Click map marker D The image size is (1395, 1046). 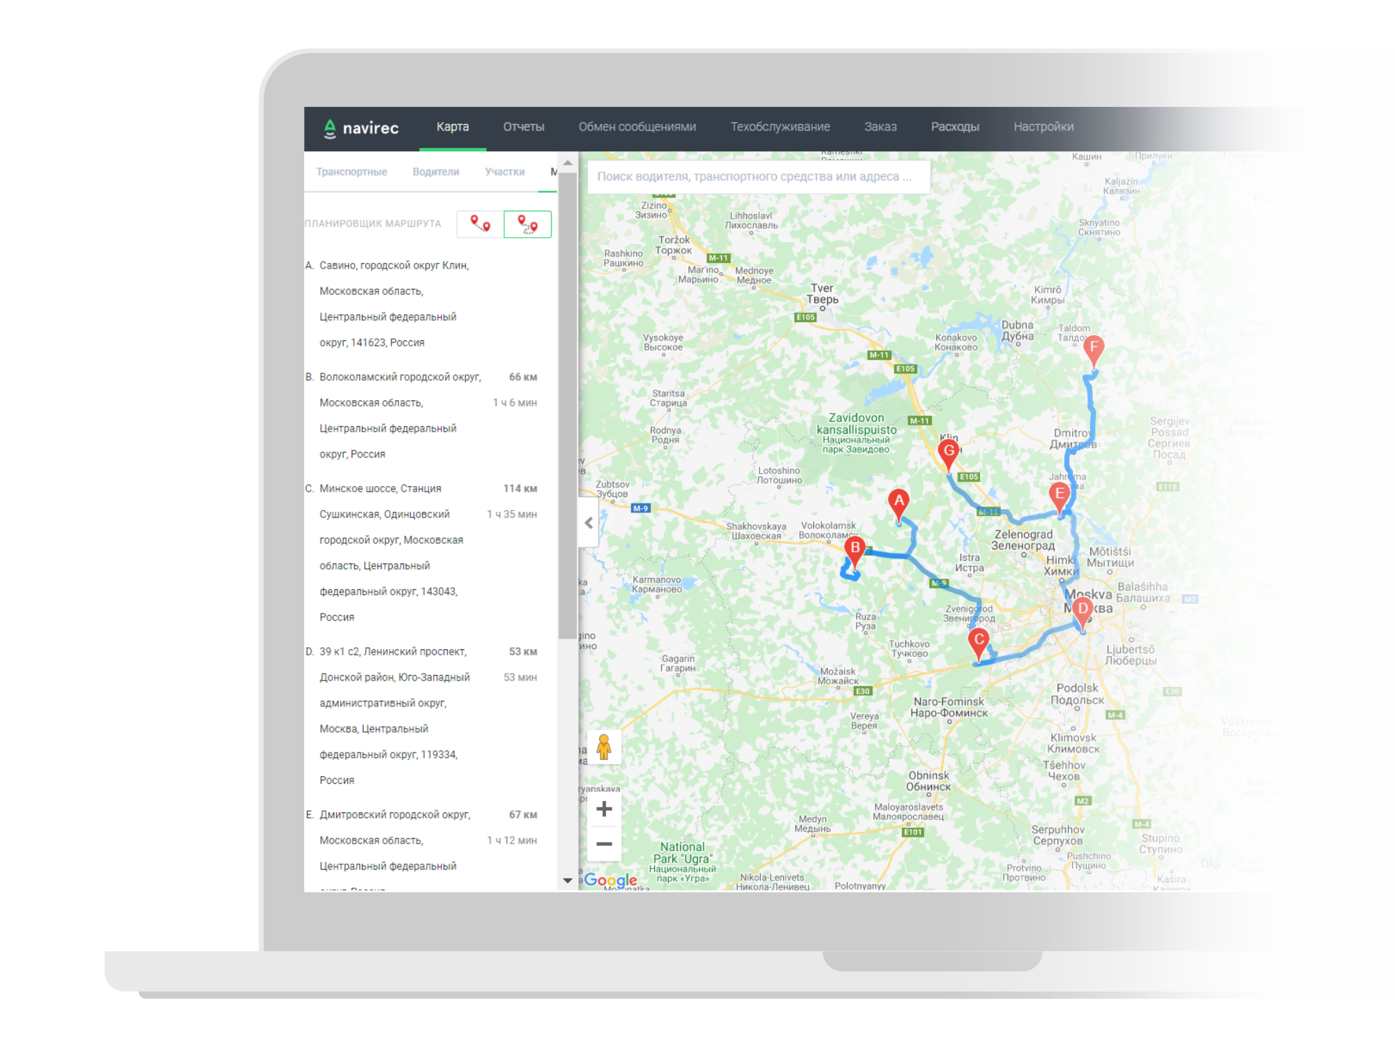(1082, 614)
